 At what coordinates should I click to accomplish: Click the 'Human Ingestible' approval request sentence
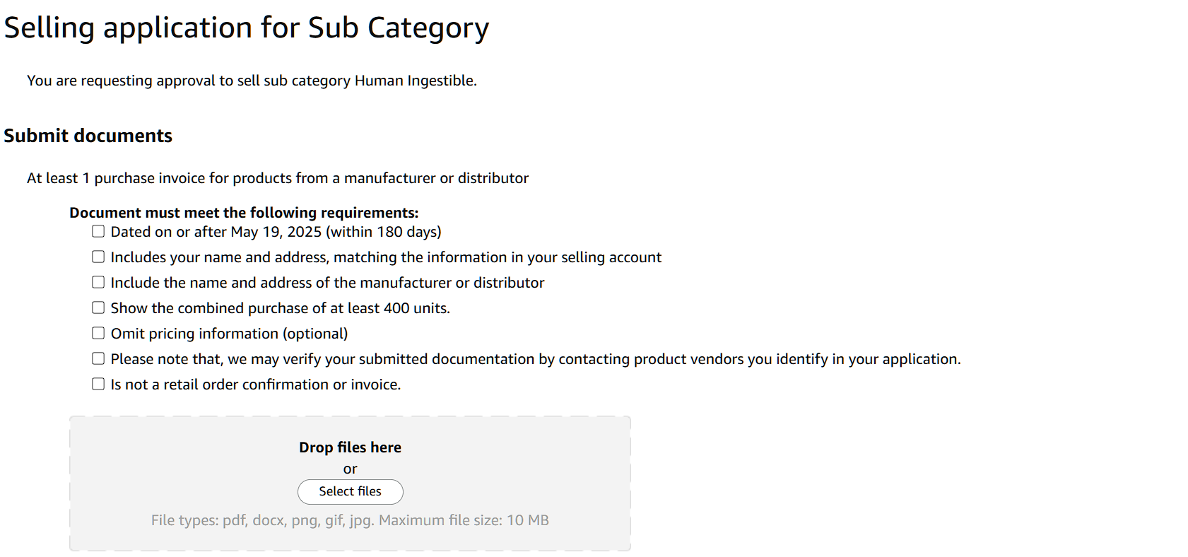tap(252, 81)
